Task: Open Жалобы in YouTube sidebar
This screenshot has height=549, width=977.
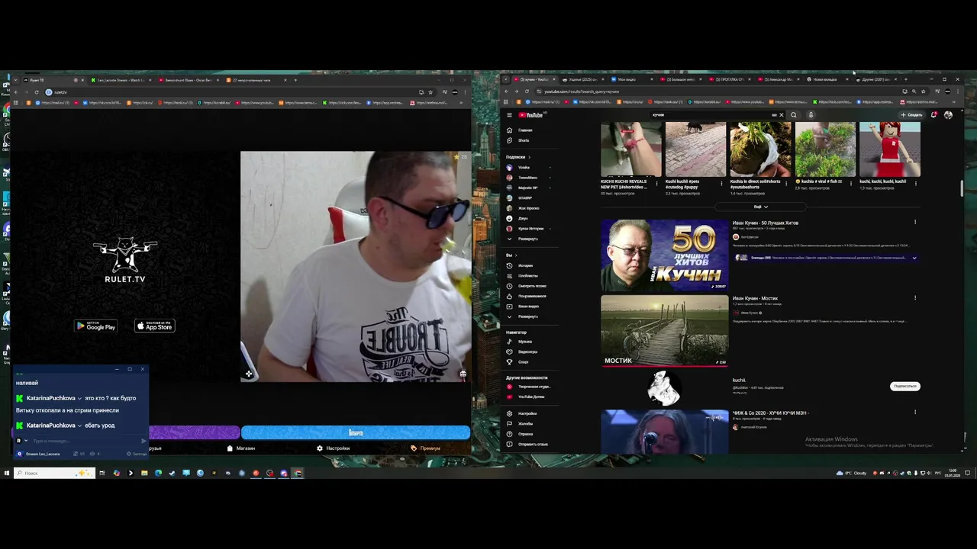Action: (x=531, y=423)
